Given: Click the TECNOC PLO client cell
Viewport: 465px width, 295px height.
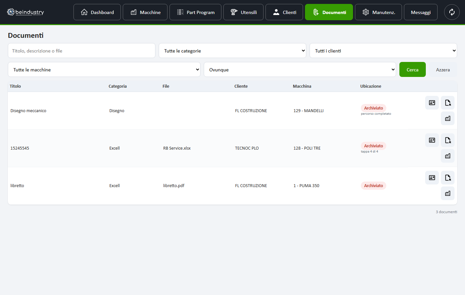Looking at the screenshot, I should pyautogui.click(x=247, y=148).
